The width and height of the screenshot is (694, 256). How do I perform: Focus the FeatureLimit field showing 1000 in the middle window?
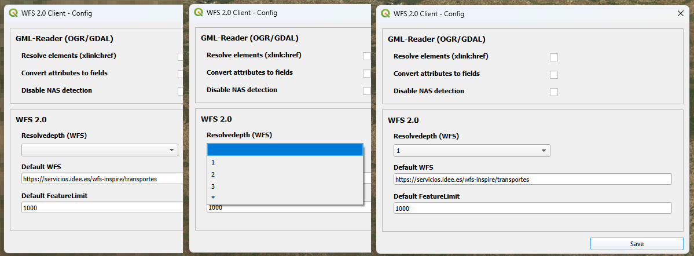[x=289, y=207]
